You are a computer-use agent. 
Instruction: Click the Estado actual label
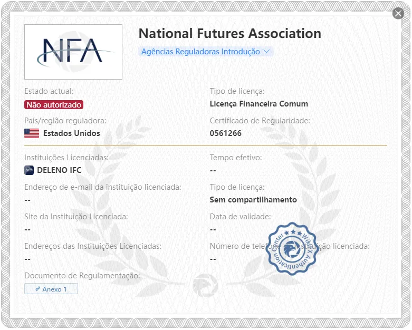(x=49, y=91)
